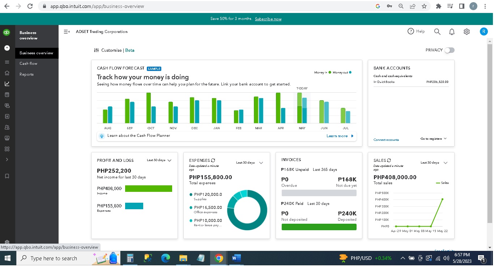Select Business overview in the side menu

tap(37, 53)
